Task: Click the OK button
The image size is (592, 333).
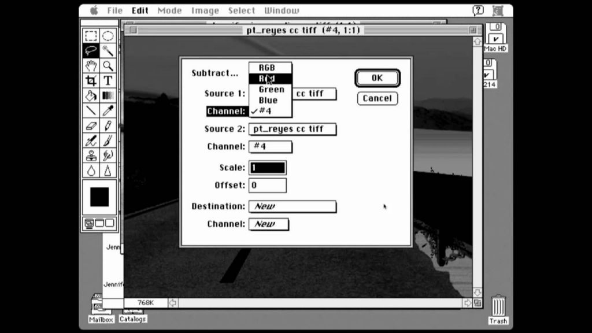Action: coord(377,78)
